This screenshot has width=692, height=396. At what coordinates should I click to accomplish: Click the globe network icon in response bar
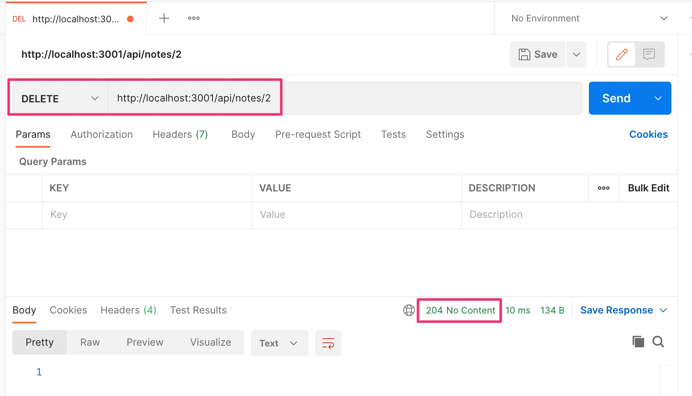[x=409, y=310]
